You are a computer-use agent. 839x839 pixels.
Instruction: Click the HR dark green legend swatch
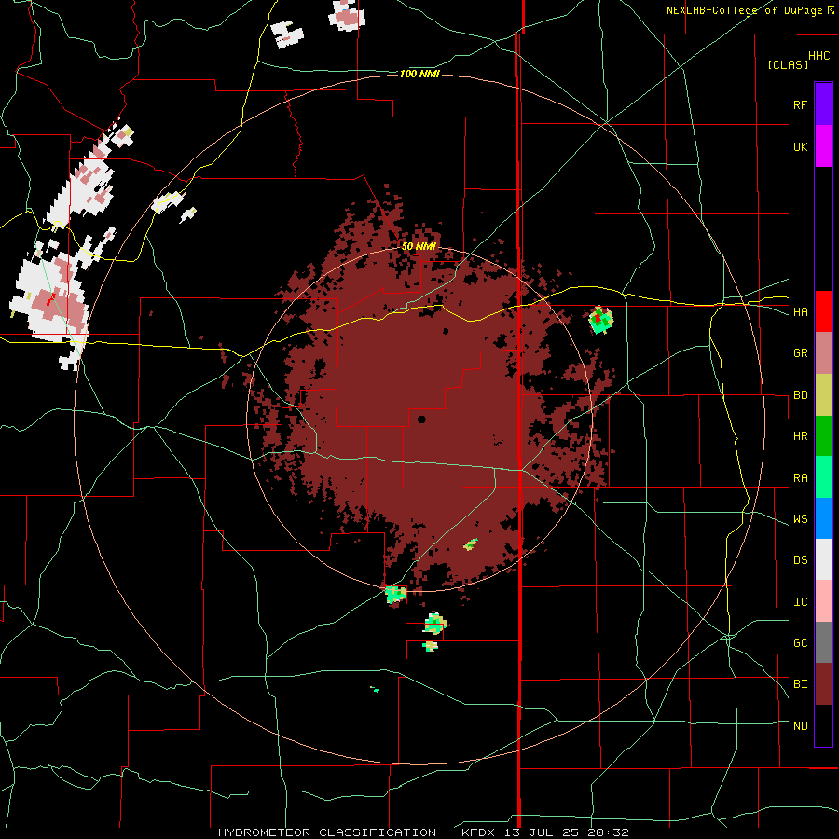click(x=823, y=435)
